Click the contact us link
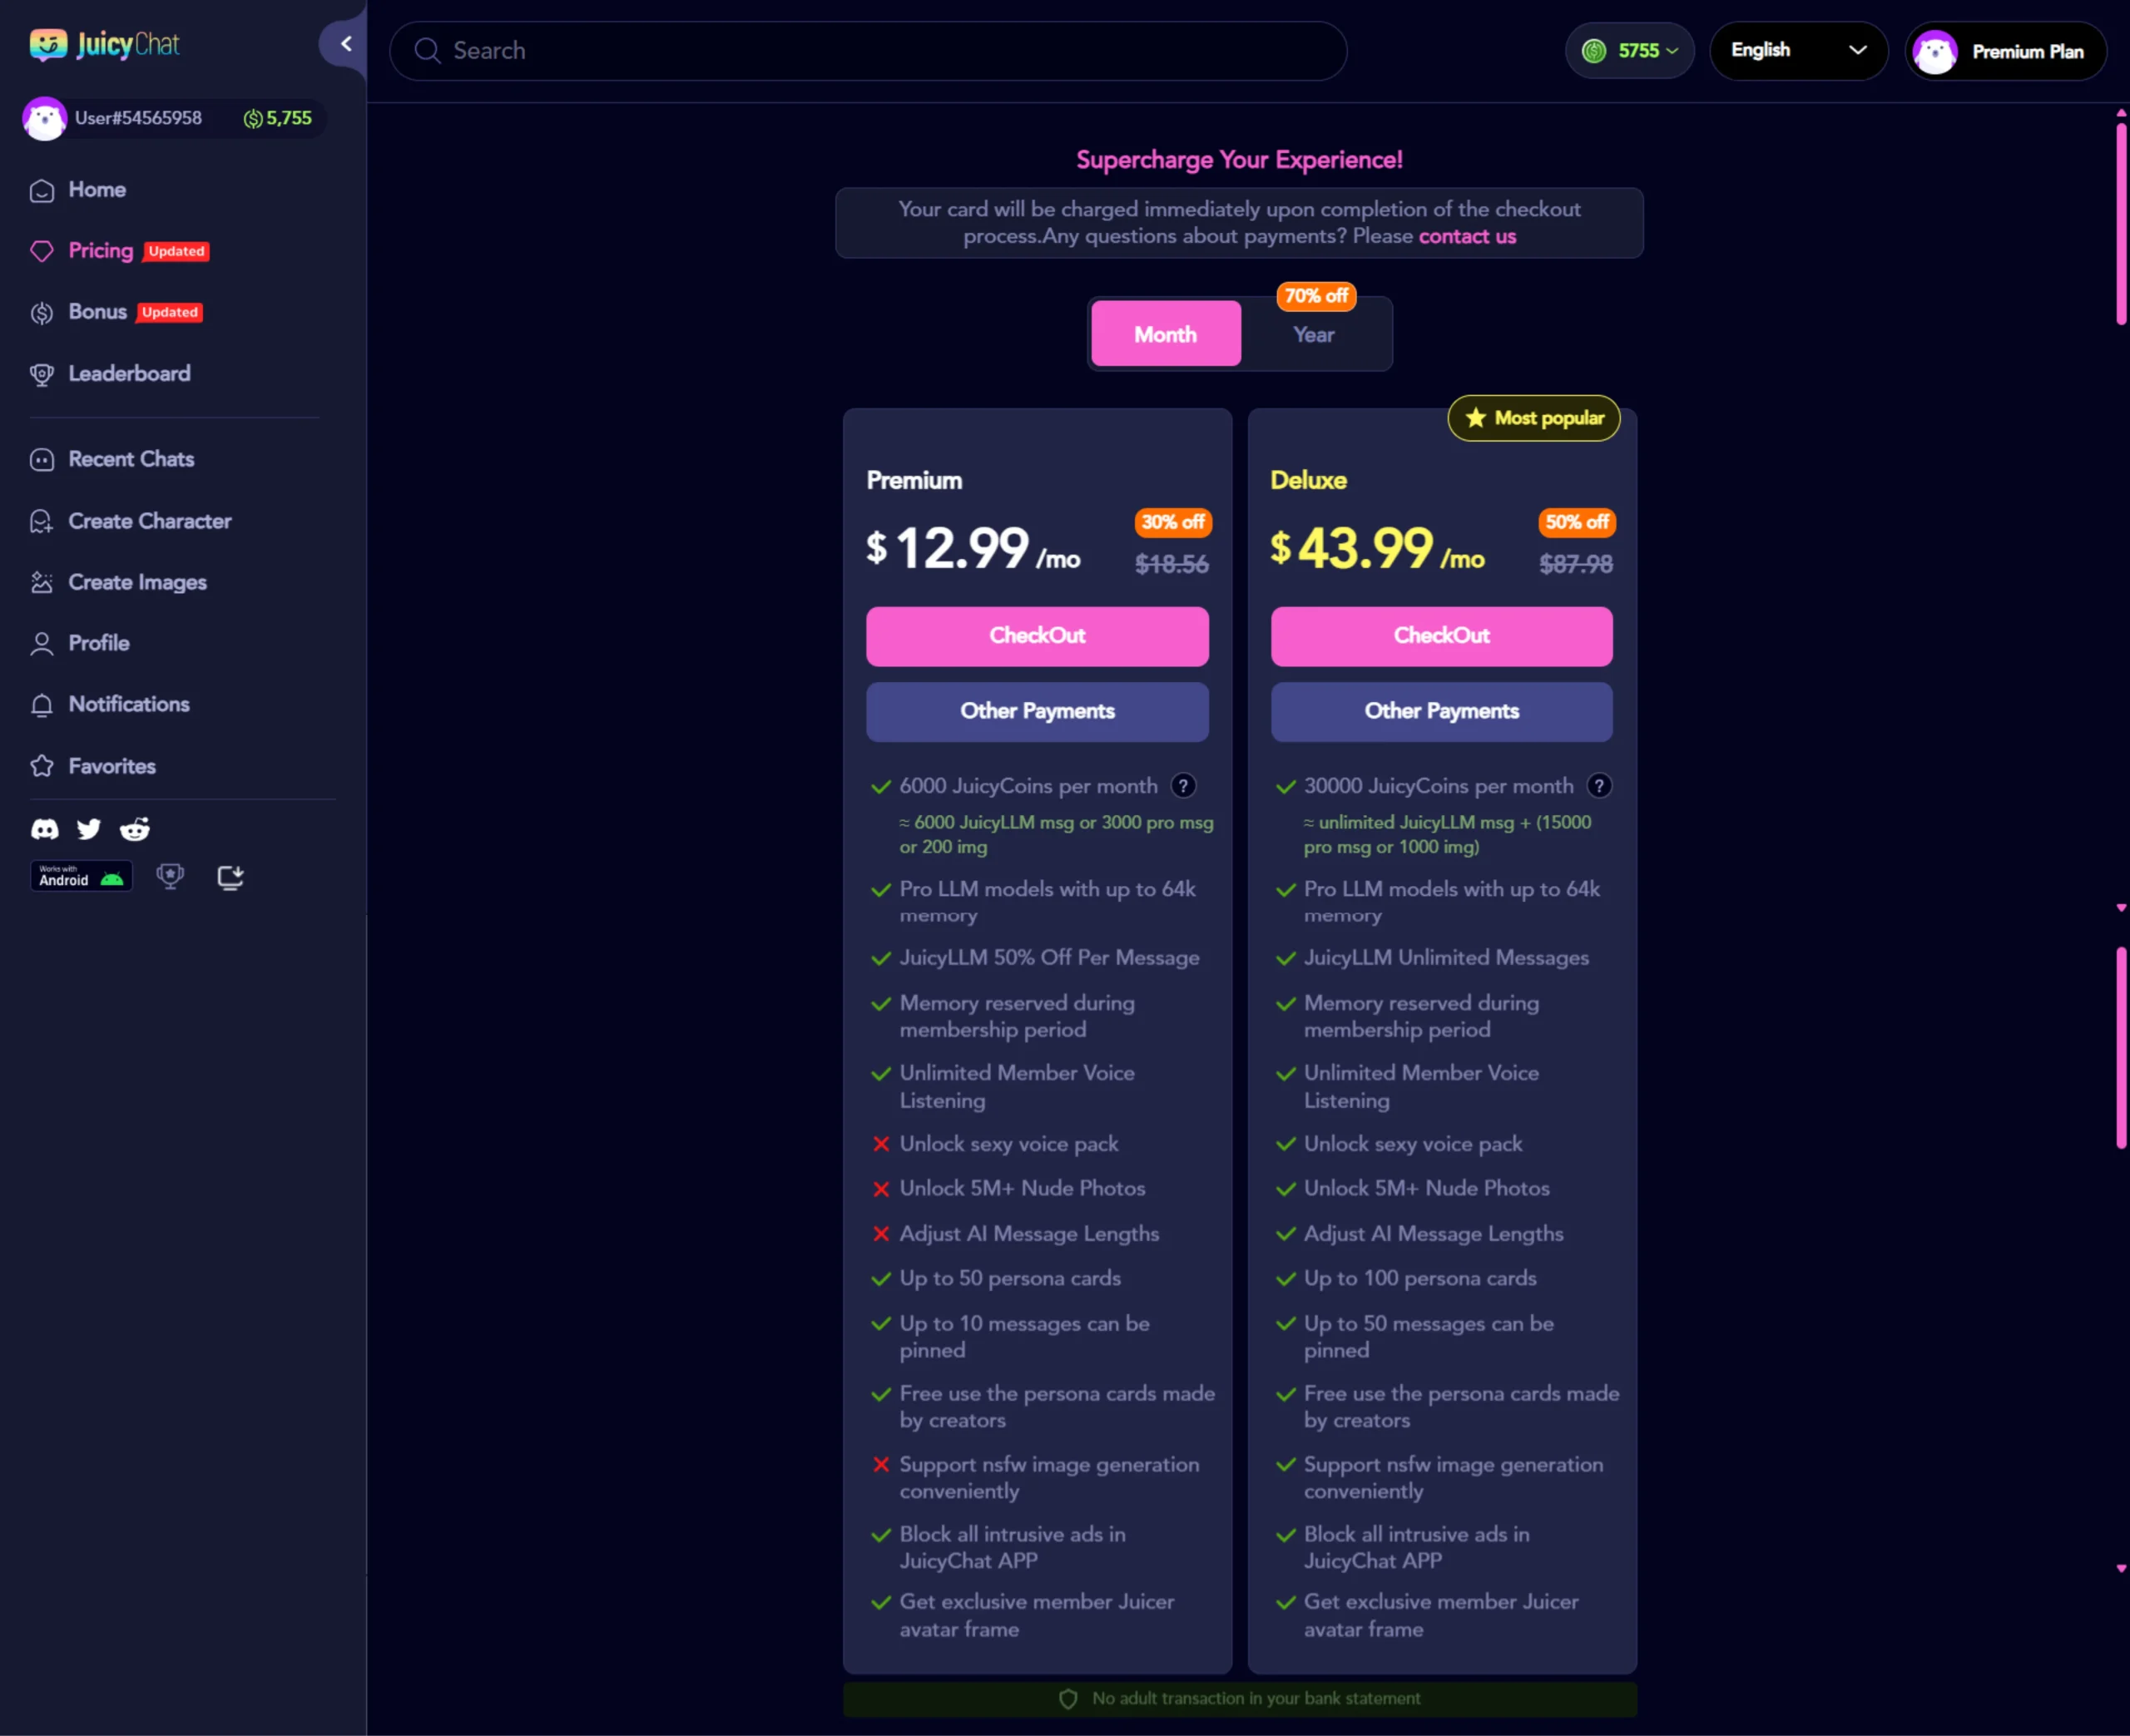Screen dimensions: 2130x1736 [1466, 237]
